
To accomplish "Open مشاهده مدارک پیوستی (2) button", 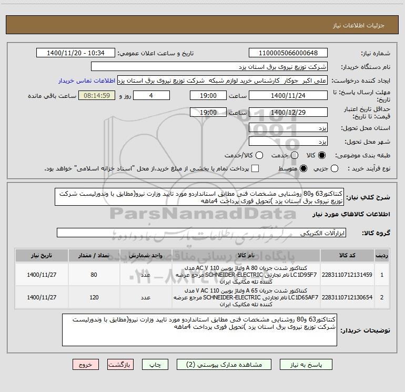I will tap(224, 365).
